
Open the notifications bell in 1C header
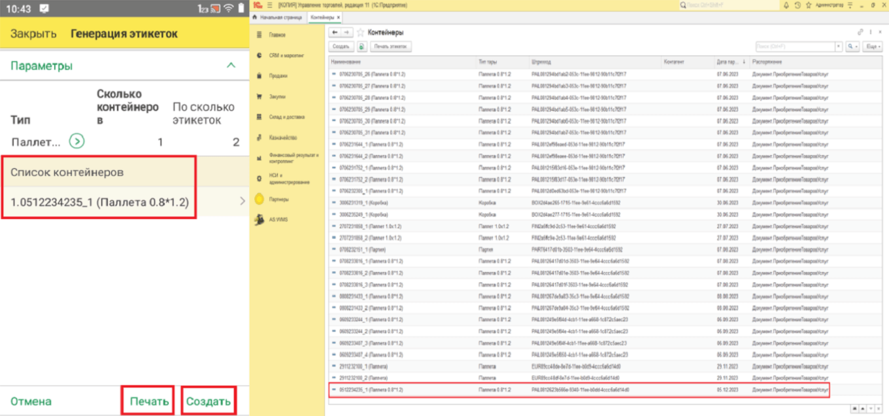tap(786, 5)
